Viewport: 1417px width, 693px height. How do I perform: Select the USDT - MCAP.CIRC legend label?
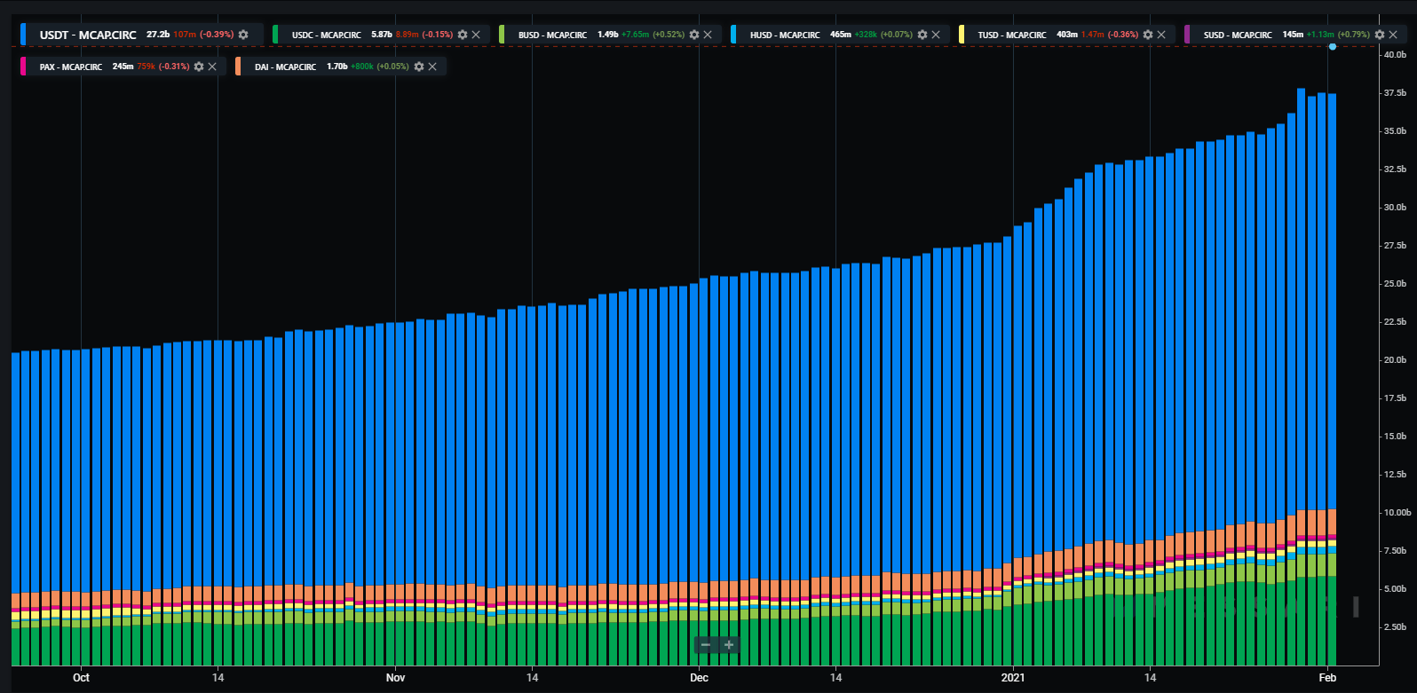click(x=88, y=35)
